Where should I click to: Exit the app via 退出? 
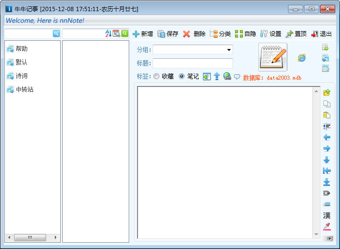pos(322,34)
